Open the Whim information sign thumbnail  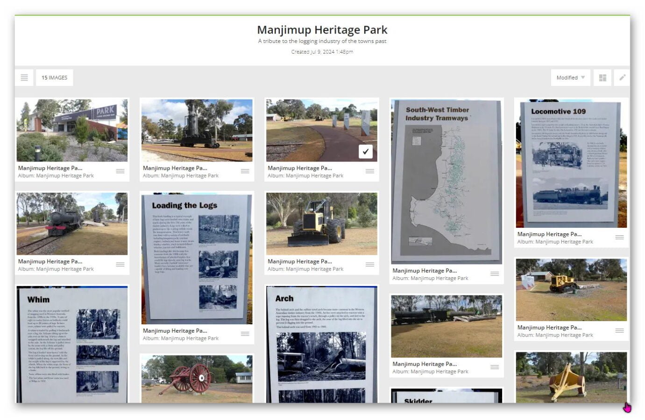point(72,344)
